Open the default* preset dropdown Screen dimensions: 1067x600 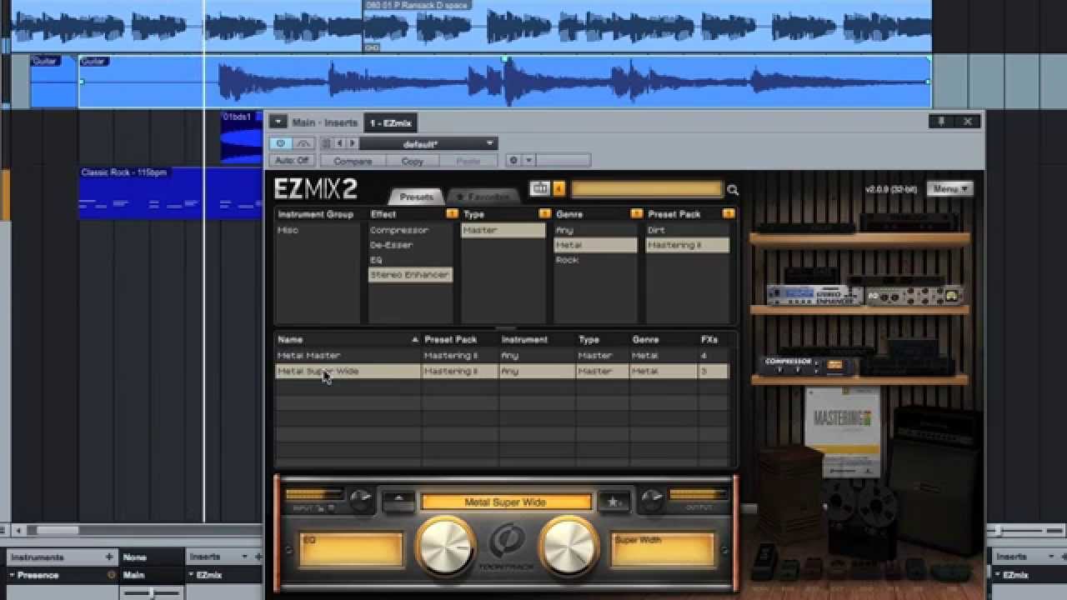(429, 143)
